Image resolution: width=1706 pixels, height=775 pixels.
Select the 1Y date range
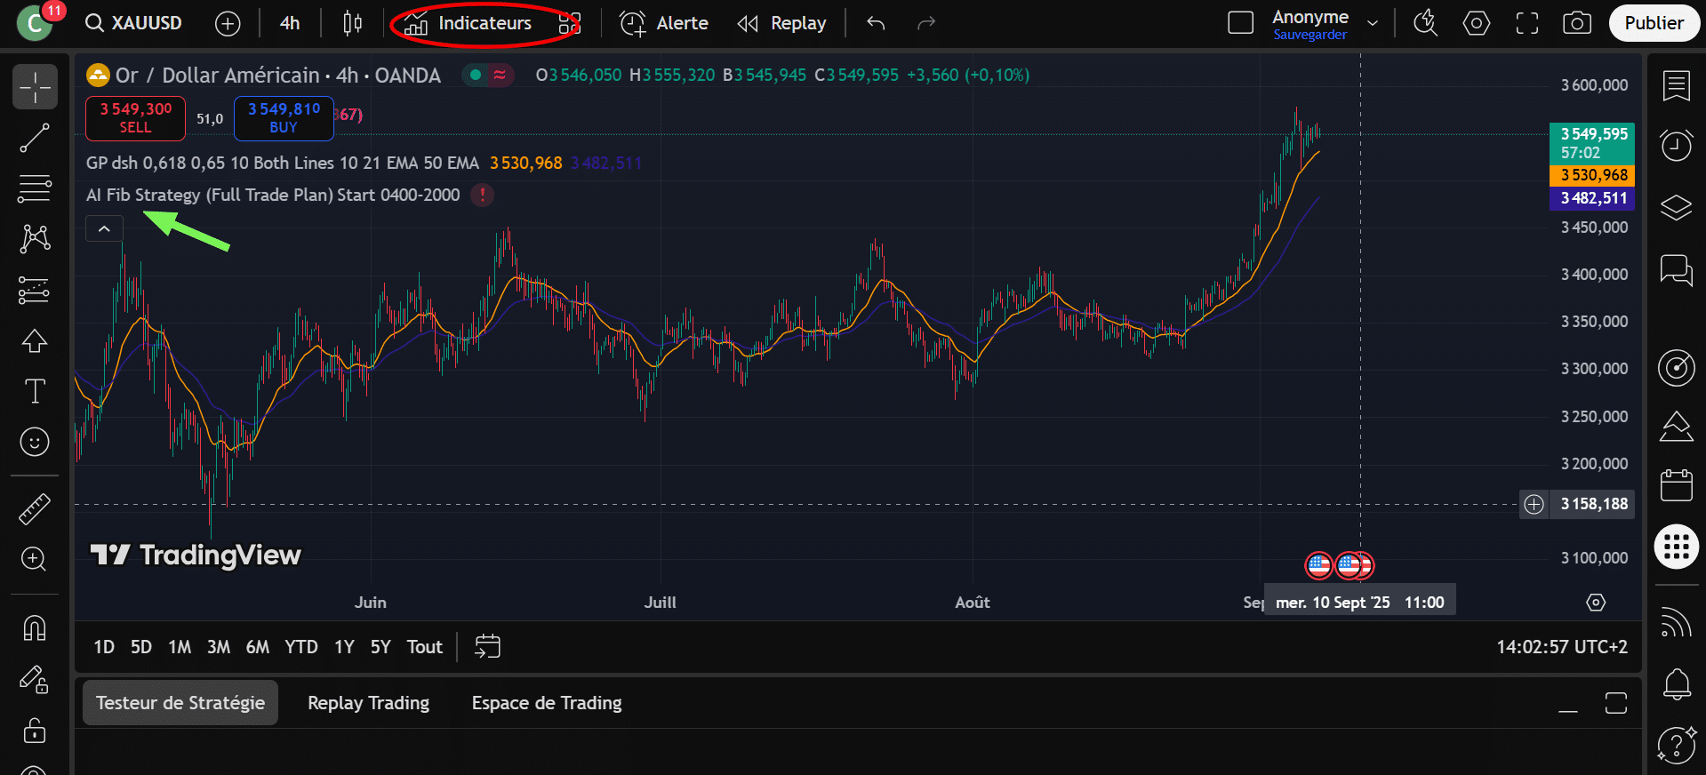344,647
